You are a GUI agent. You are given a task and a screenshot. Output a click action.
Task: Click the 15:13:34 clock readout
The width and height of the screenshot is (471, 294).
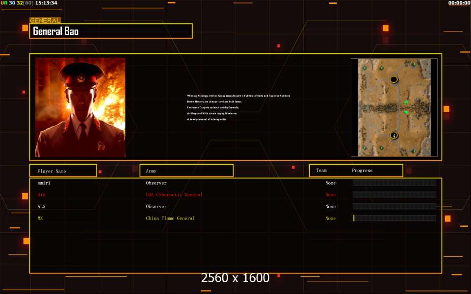46,3
